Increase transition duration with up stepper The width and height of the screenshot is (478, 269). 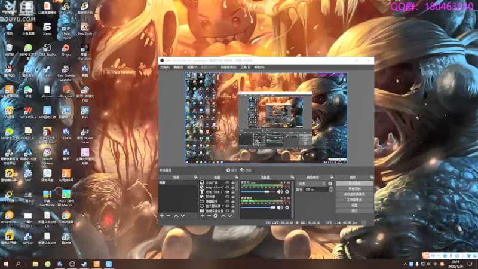(330, 188)
